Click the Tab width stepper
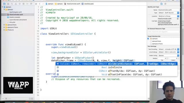The width and height of the screenshot is (184, 103). [x=167, y=58]
